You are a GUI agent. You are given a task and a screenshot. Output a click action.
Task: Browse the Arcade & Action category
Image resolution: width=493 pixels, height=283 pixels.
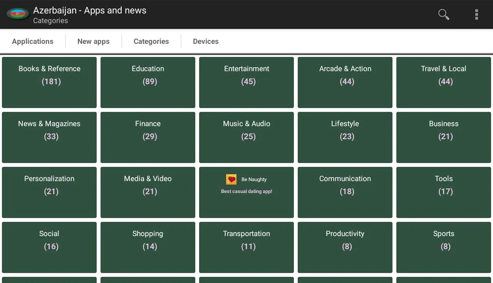pyautogui.click(x=345, y=82)
